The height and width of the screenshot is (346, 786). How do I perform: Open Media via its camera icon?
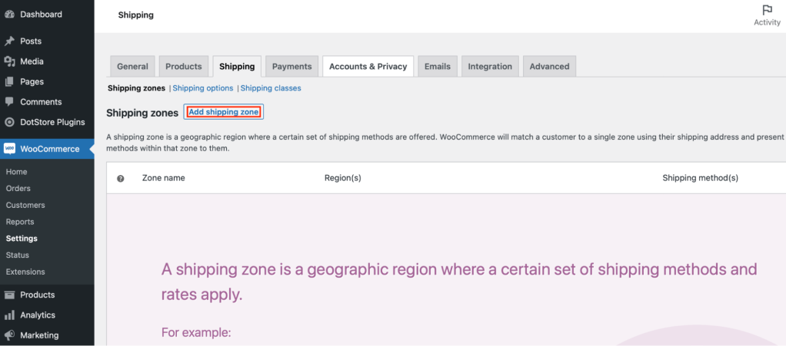pyautogui.click(x=9, y=61)
